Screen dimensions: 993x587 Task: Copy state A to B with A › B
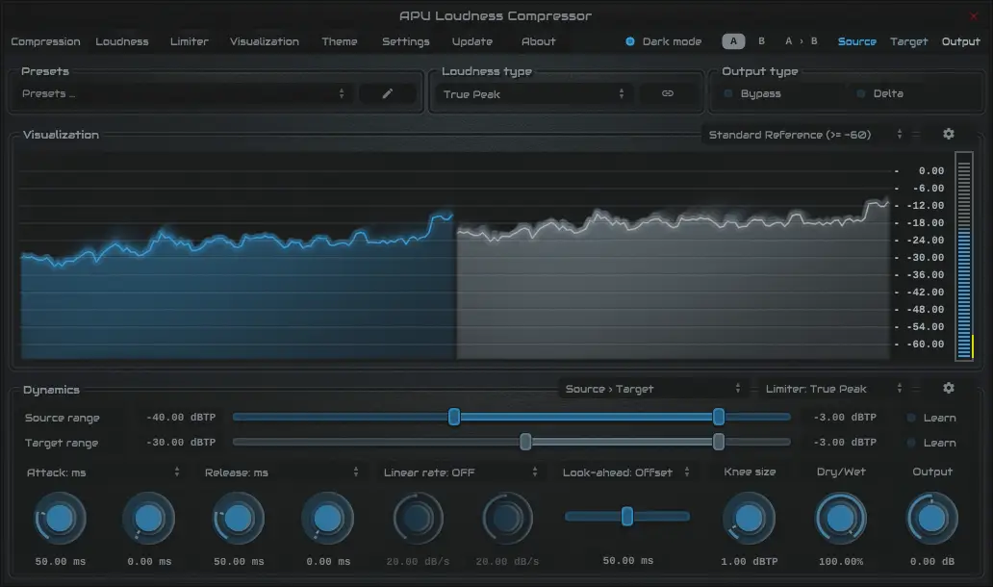(802, 41)
